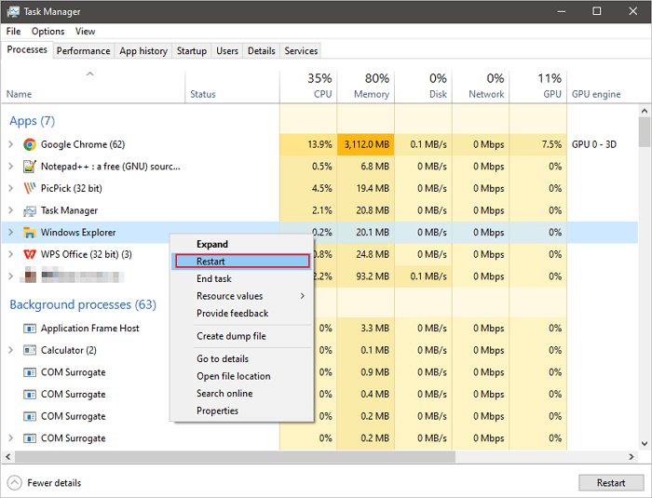
Task: Click the Restart button at bottom right
Action: pos(610,483)
